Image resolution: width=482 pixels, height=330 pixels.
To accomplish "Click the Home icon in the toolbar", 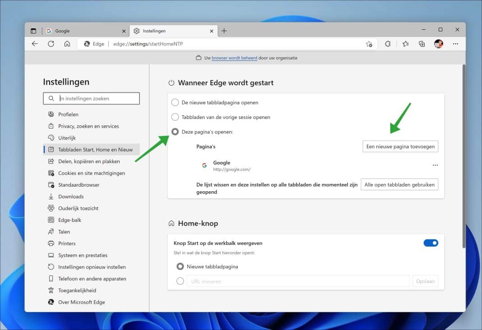I will (x=67, y=44).
